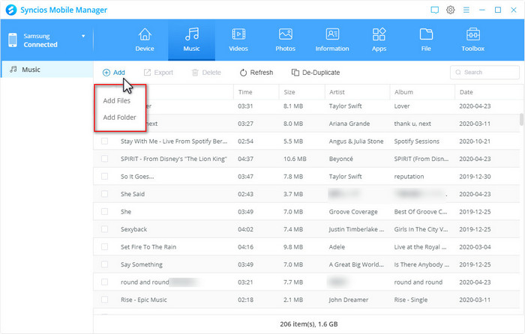Click the Refresh button

point(256,73)
